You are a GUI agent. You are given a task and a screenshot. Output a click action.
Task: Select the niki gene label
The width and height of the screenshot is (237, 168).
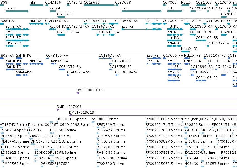tap(32, 3)
